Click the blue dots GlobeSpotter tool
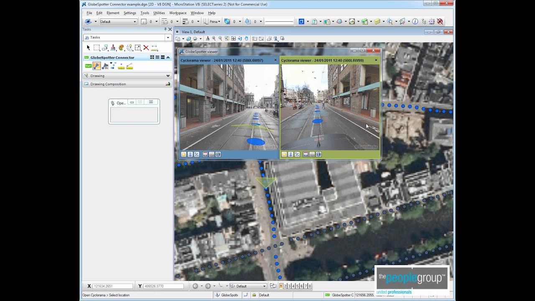This screenshot has height=301, width=535. point(113,66)
